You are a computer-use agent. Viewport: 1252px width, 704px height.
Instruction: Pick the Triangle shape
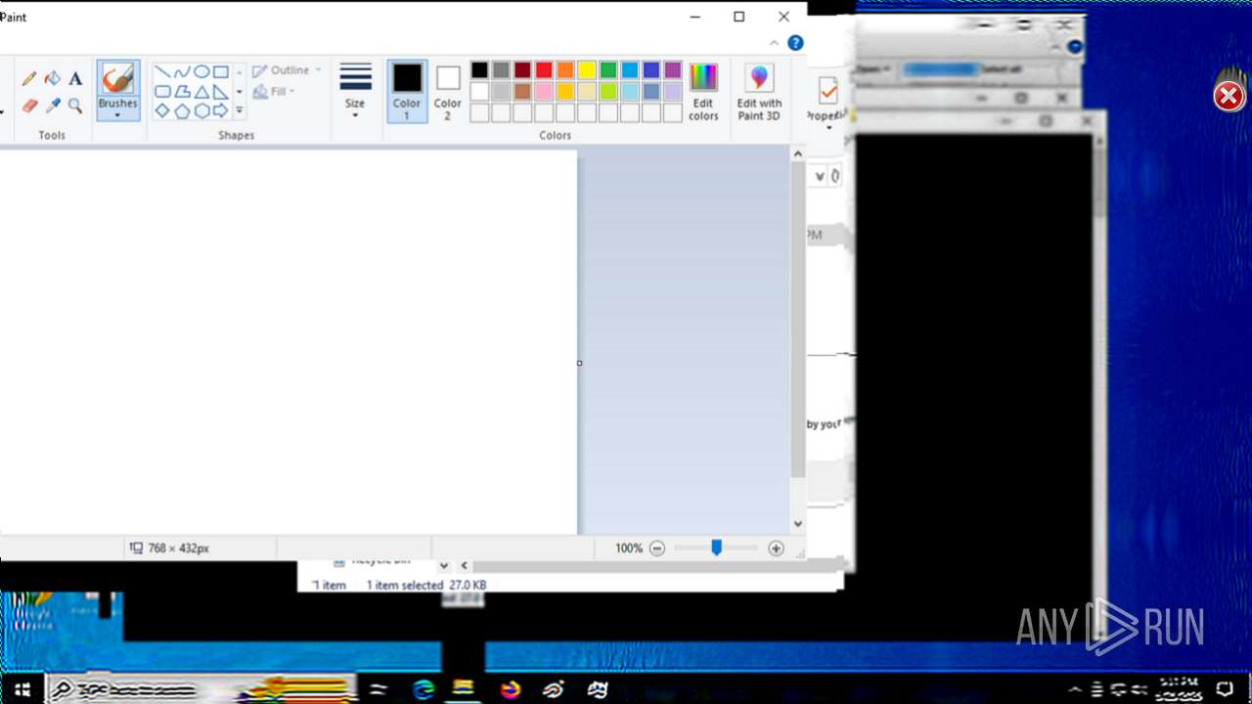click(201, 91)
